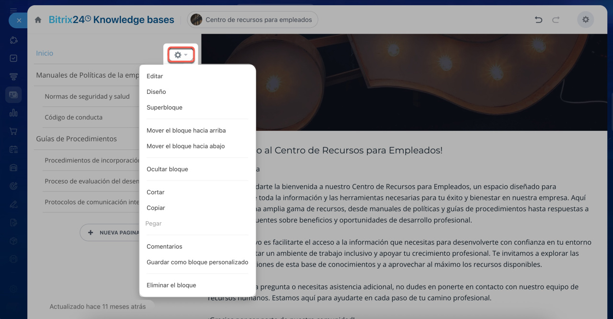The width and height of the screenshot is (613, 319).
Task: Choose Ocultar bloque menu option
Action: click(167, 169)
